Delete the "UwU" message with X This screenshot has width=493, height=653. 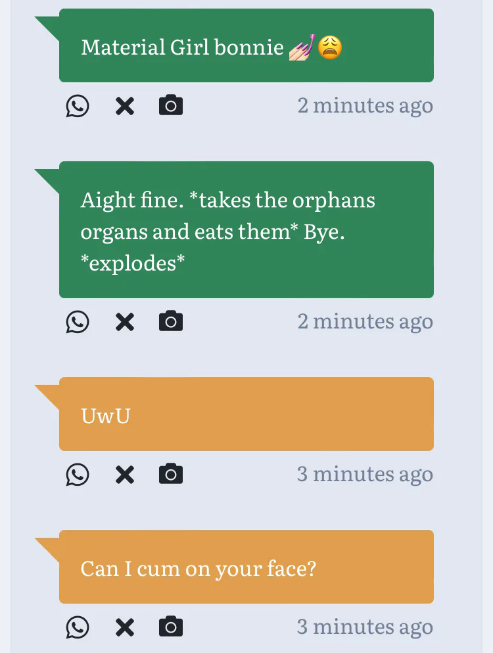tap(125, 474)
